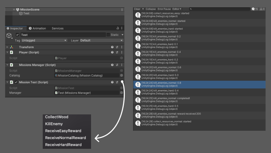Viewport: 271px width, 153px height.
Task: Enable the Static checkbox
Action: (x=108, y=35)
